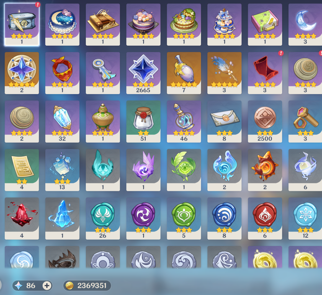Screen dimensions: 322x295
Task: Select the floating ice cubes item
Action: (x=62, y=170)
